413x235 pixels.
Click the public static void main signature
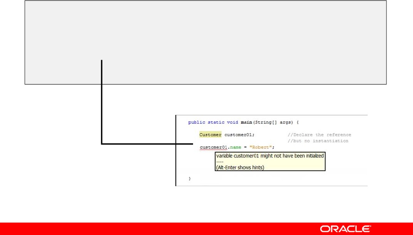click(x=243, y=122)
